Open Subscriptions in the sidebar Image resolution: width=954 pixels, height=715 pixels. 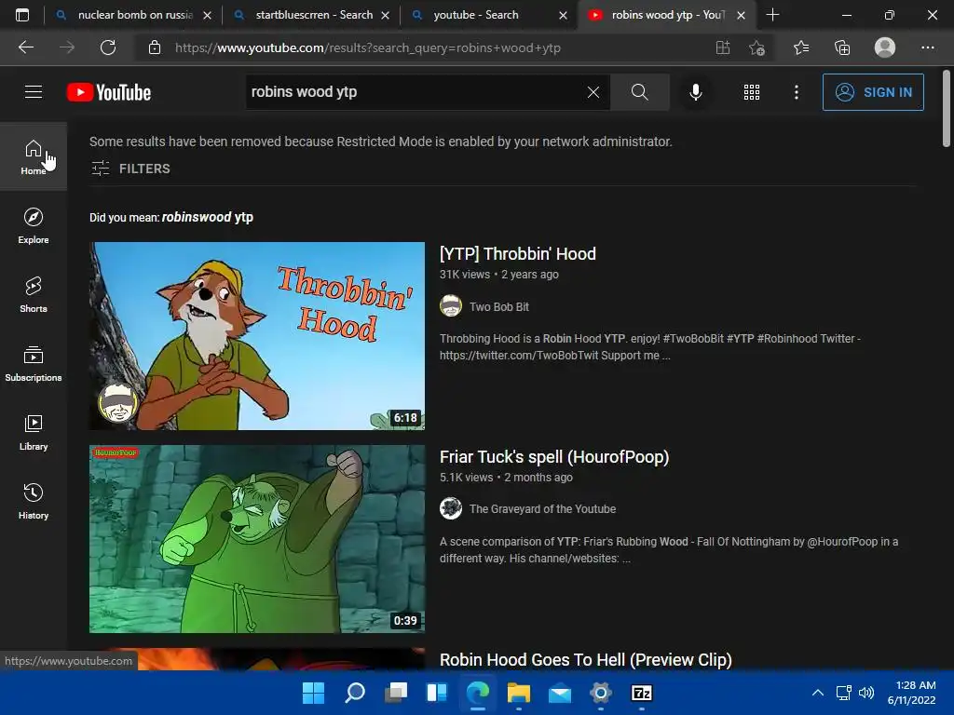(x=34, y=364)
